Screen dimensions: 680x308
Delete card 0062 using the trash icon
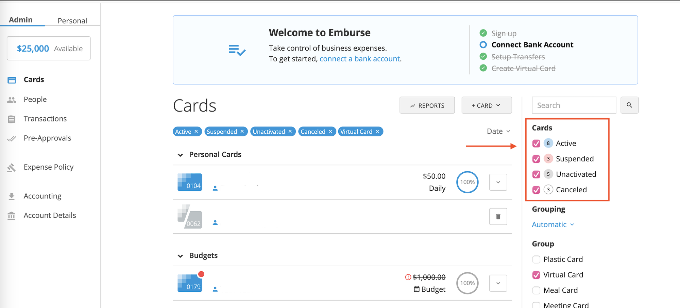498,216
